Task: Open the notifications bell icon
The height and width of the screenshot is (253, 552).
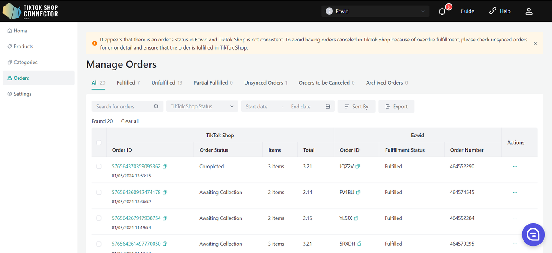Action: (442, 11)
